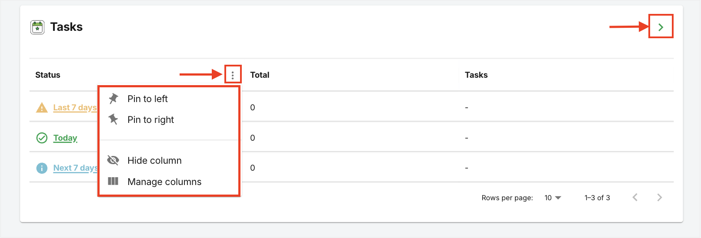Expand Tasks panel with green chevron
Screen dimensions: 701x238
tap(661, 27)
